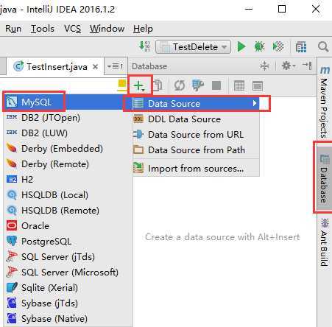Select SQL Server (jTds) entry
332x327 pixels.
(x=68, y=257)
